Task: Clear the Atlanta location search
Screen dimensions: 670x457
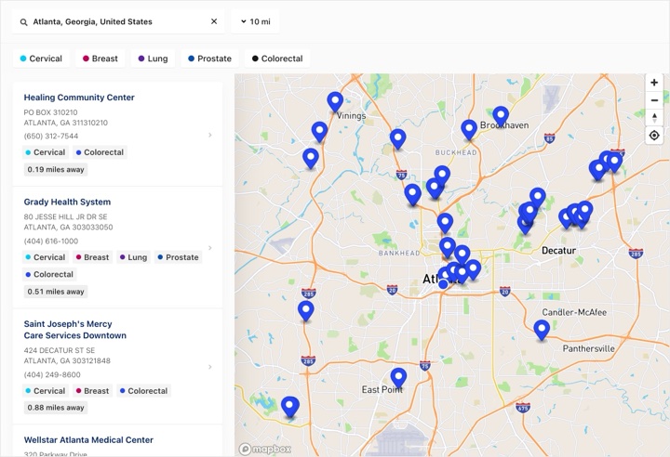Action: click(214, 21)
